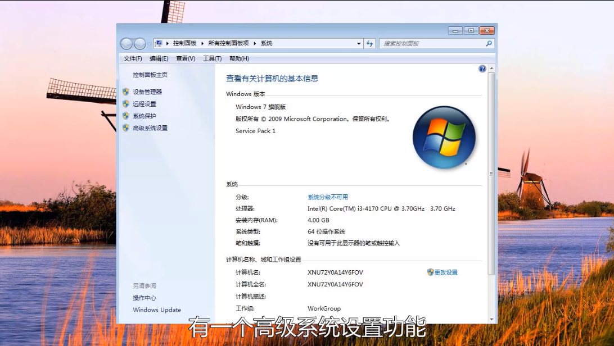The height and width of the screenshot is (346, 614).
Task: Open the 文件(F) menu
Action: 133,58
